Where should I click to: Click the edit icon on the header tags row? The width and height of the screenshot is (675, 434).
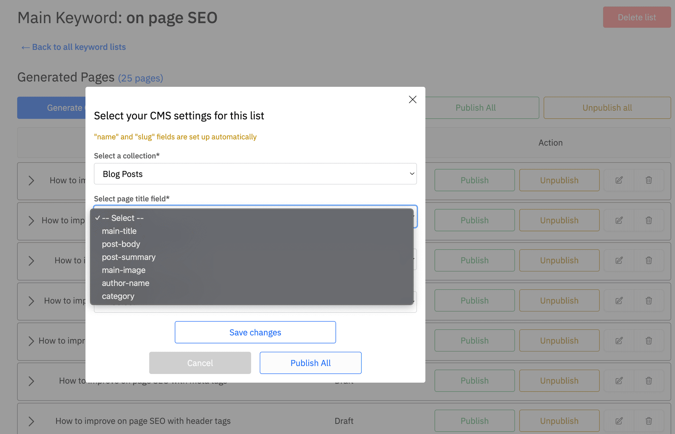619,421
